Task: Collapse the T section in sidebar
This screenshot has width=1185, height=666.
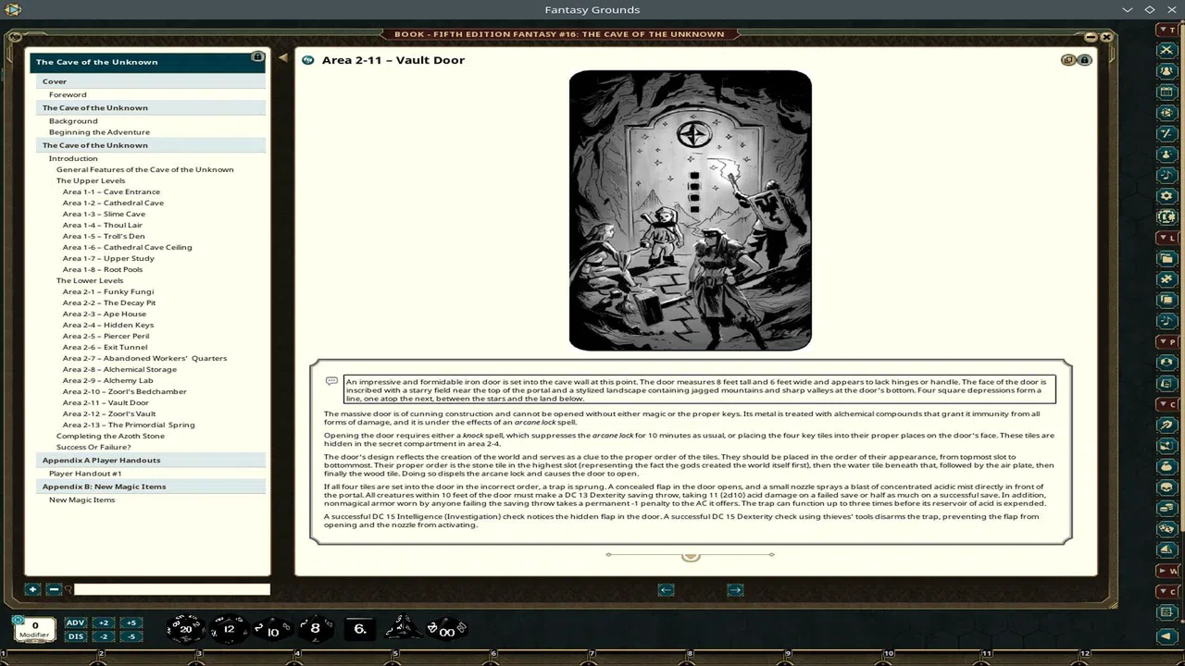Action: 1167,31
